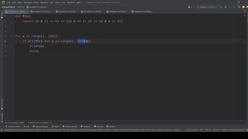Collapse the if-block fold marker on line 6
Image resolution: width=248 pixels, height=139 pixels.
(14, 41)
